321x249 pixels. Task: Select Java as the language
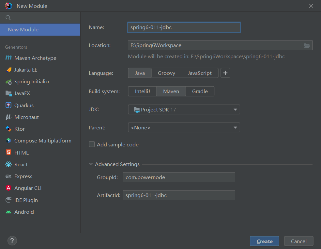click(x=140, y=73)
